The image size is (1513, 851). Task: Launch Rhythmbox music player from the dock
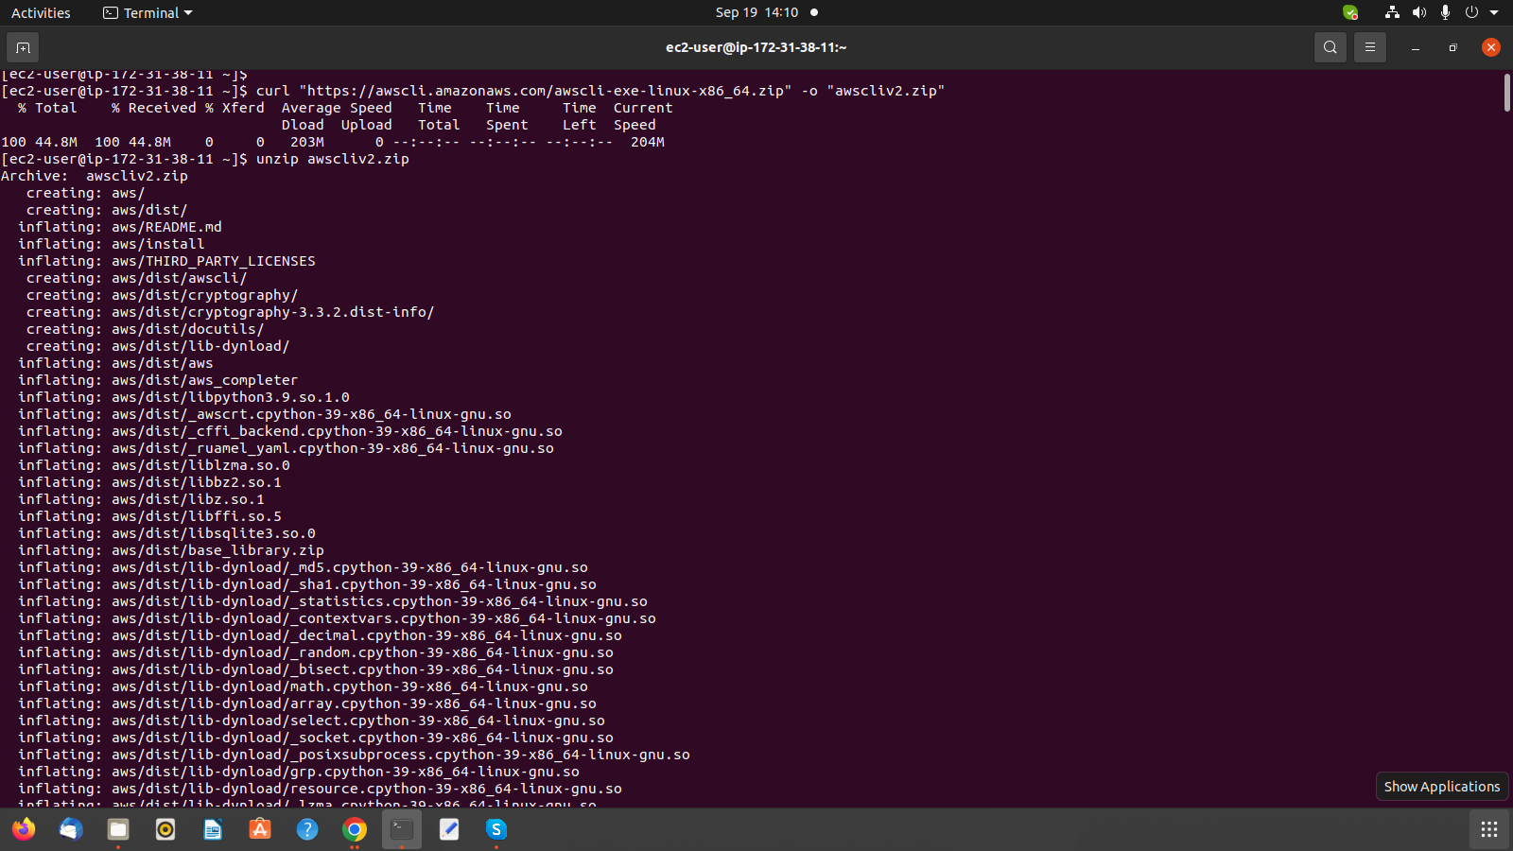point(165,829)
